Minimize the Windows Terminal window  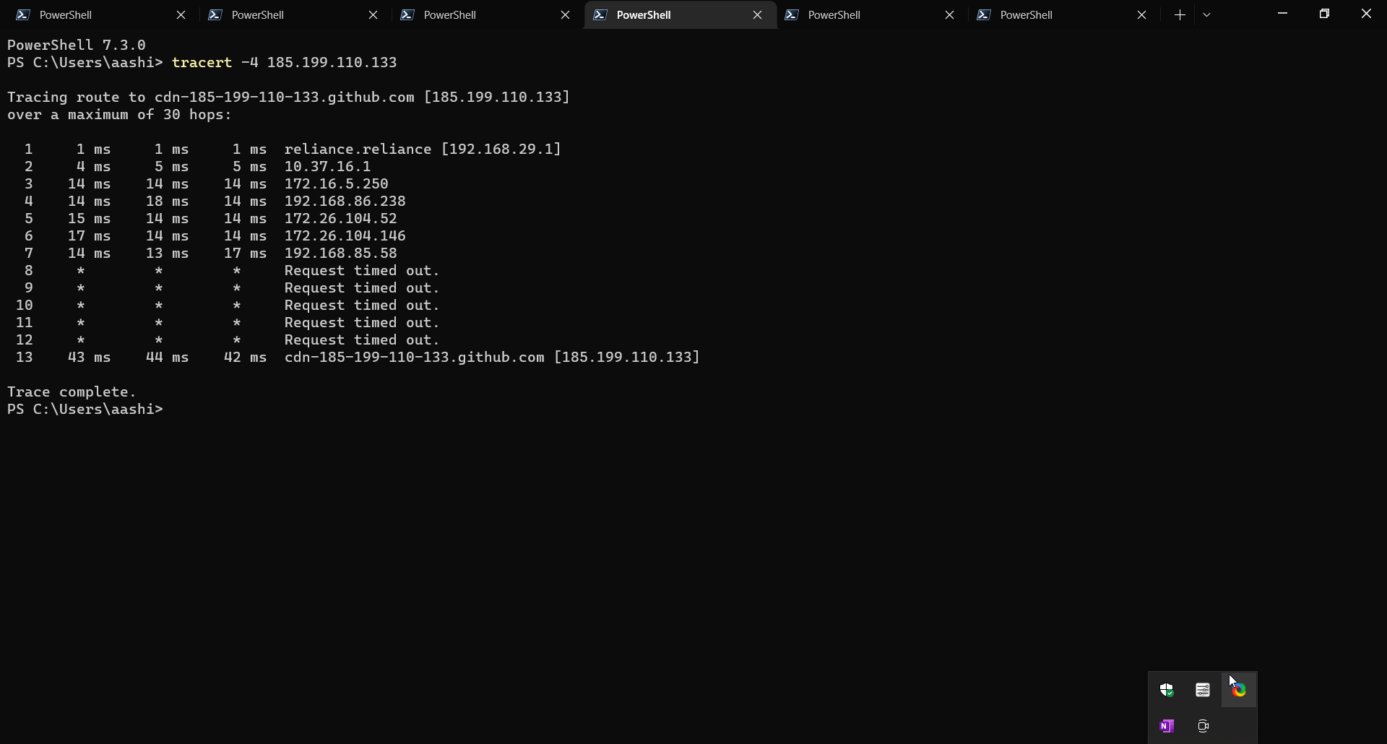[1282, 13]
